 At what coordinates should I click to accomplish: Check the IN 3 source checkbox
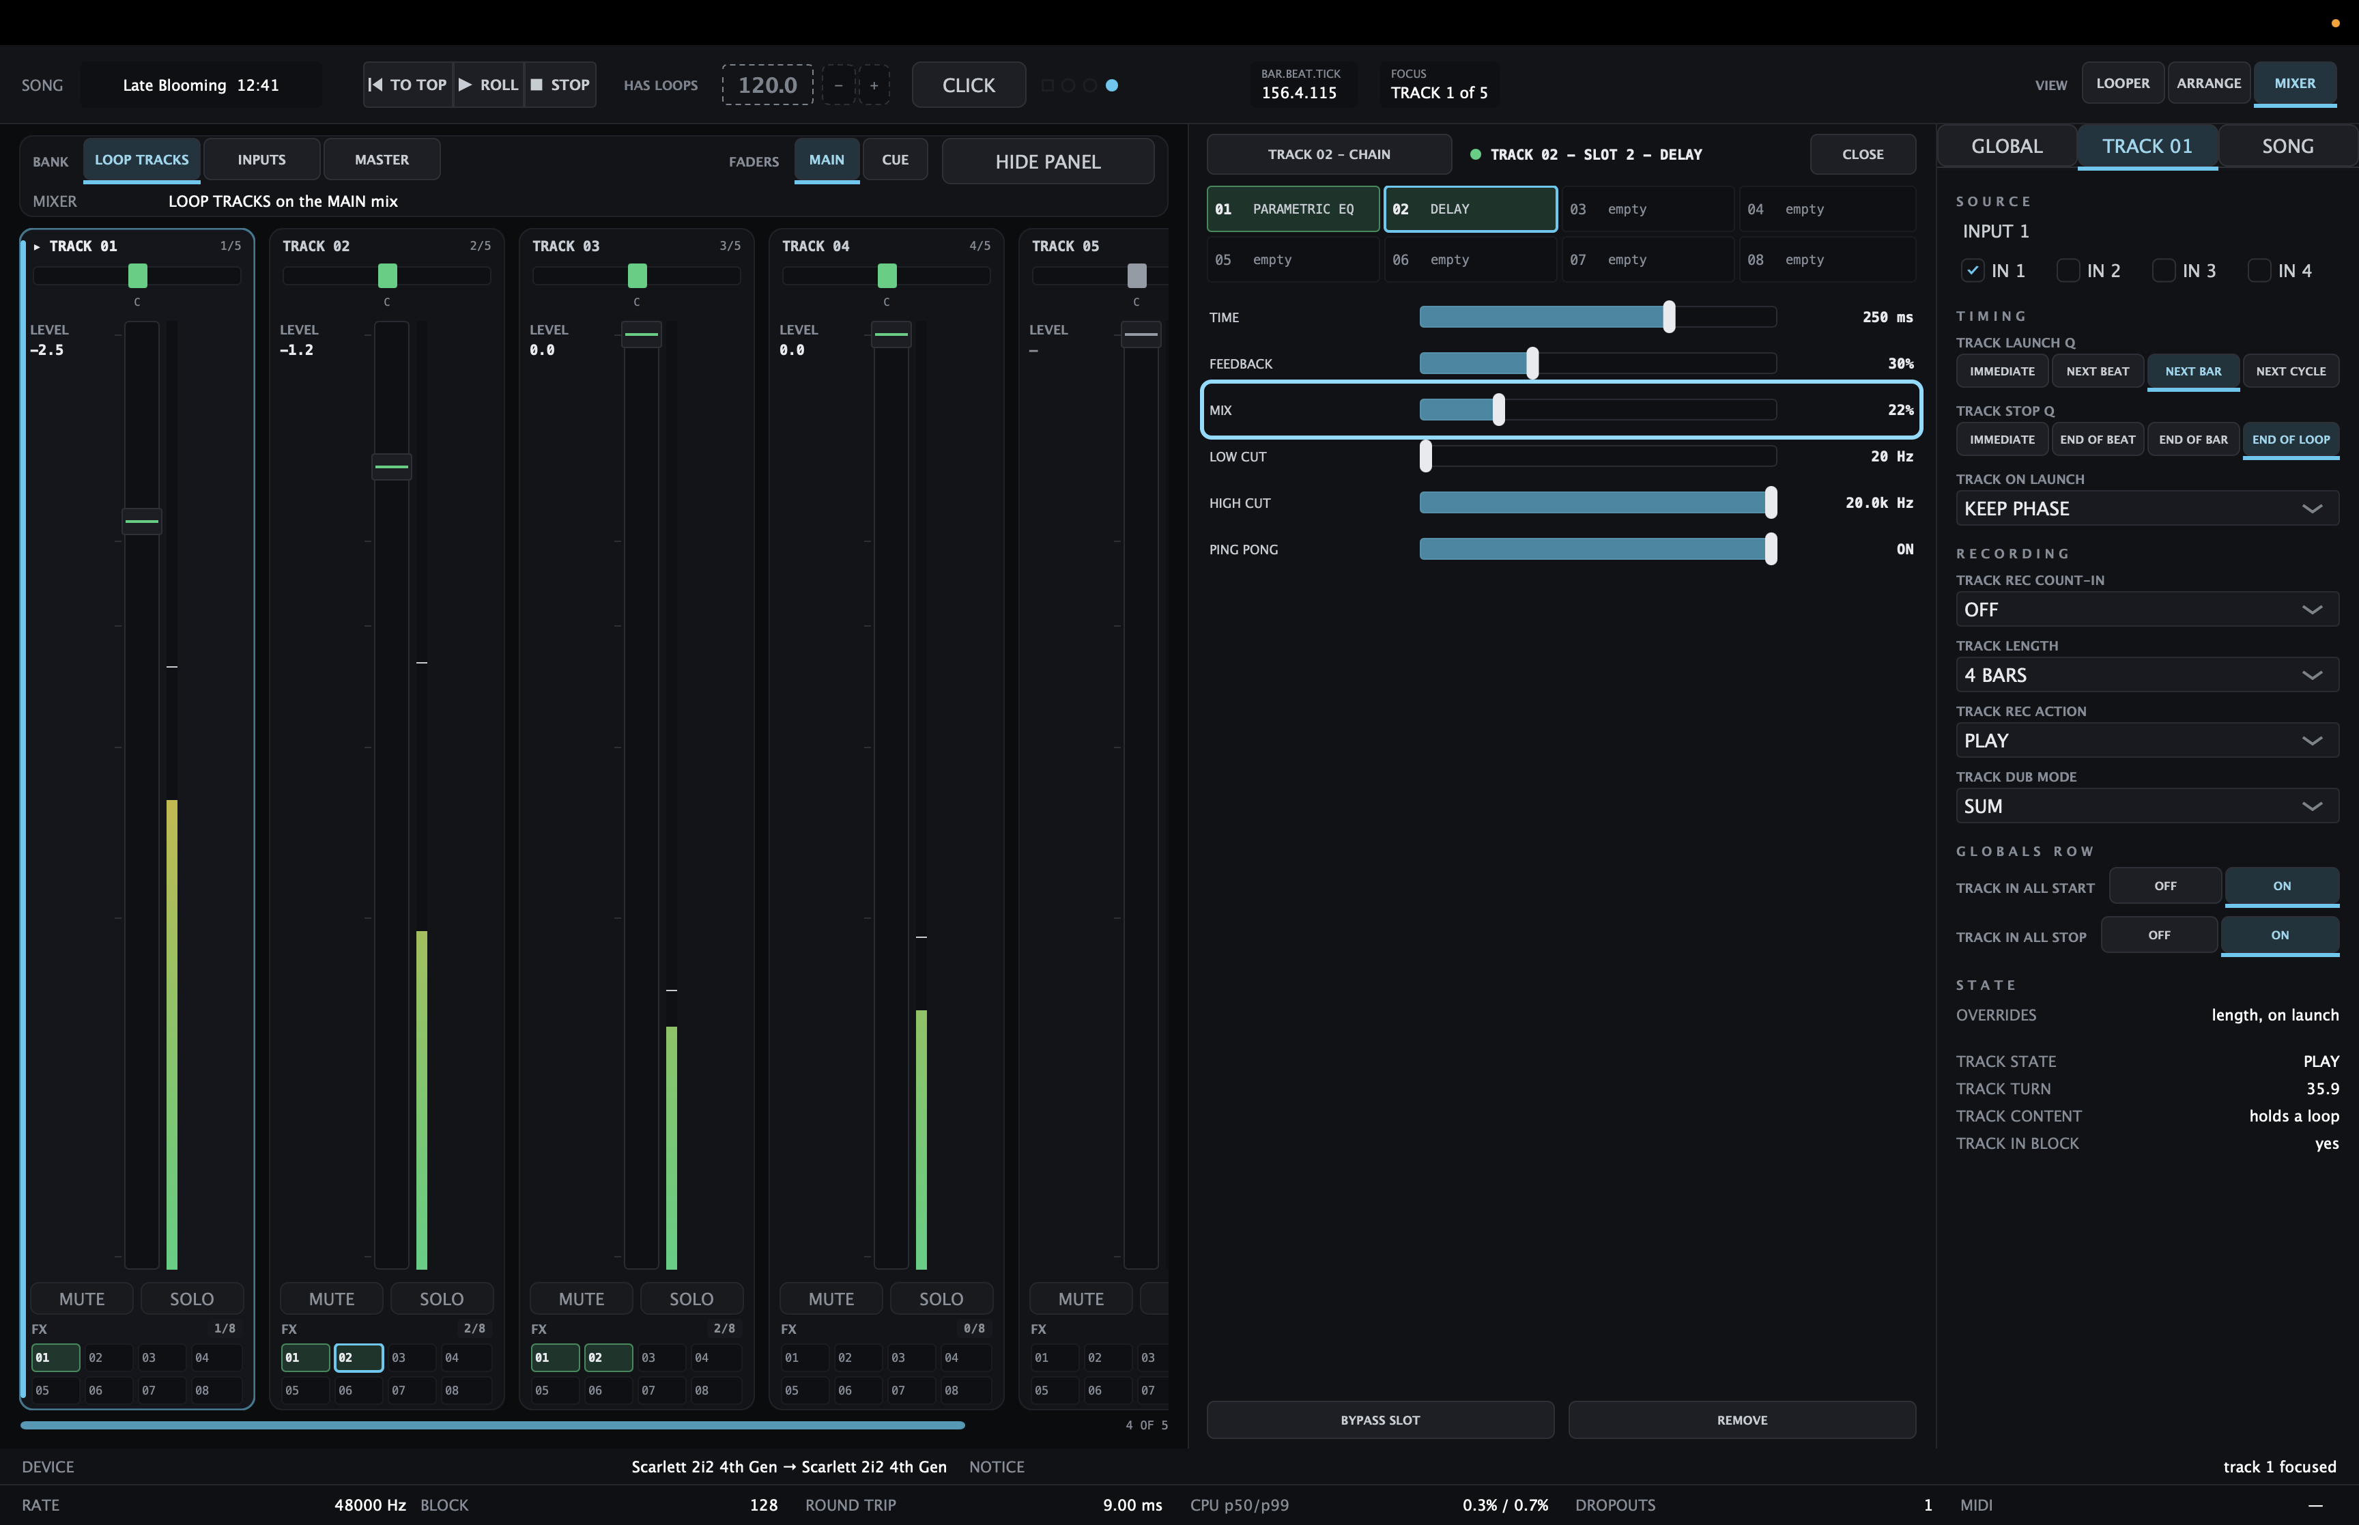2164,270
